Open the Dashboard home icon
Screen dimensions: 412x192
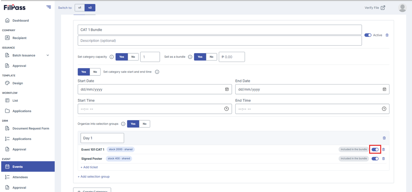click(7, 21)
